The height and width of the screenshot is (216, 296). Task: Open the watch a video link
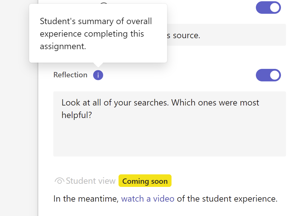148,199
